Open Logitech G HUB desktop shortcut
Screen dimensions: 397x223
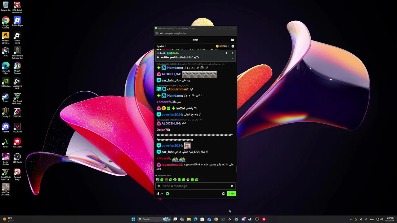[x=17, y=83]
